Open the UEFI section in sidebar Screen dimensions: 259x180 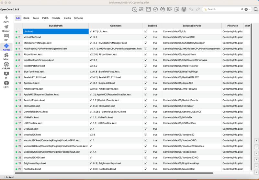[6, 85]
